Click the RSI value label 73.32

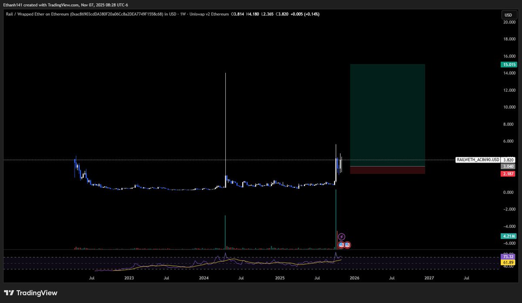(x=509, y=257)
